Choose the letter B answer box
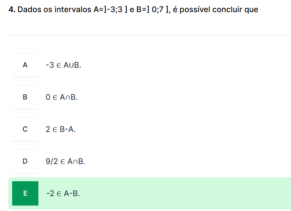Image resolution: width=291 pixels, height=211 pixels. click(x=25, y=97)
